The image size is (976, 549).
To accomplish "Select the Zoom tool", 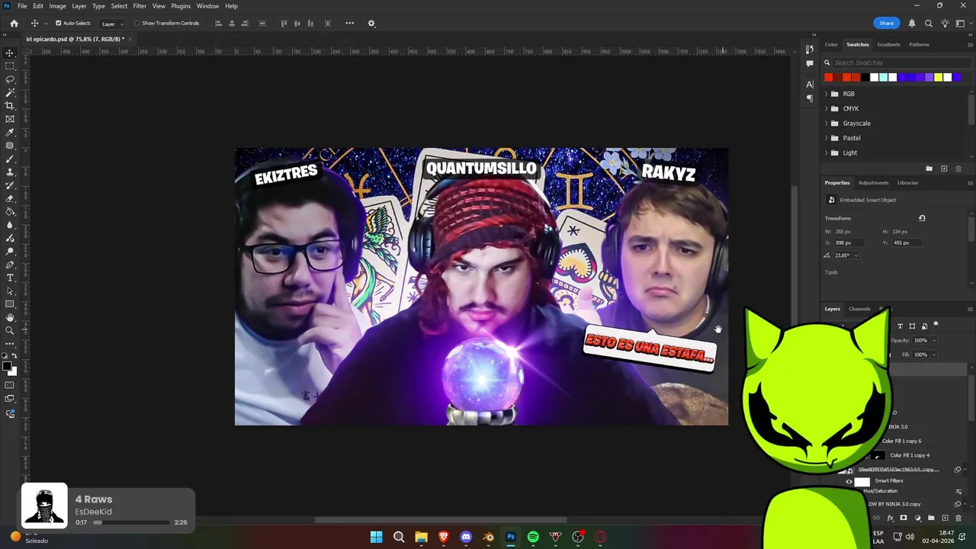I will (x=10, y=330).
